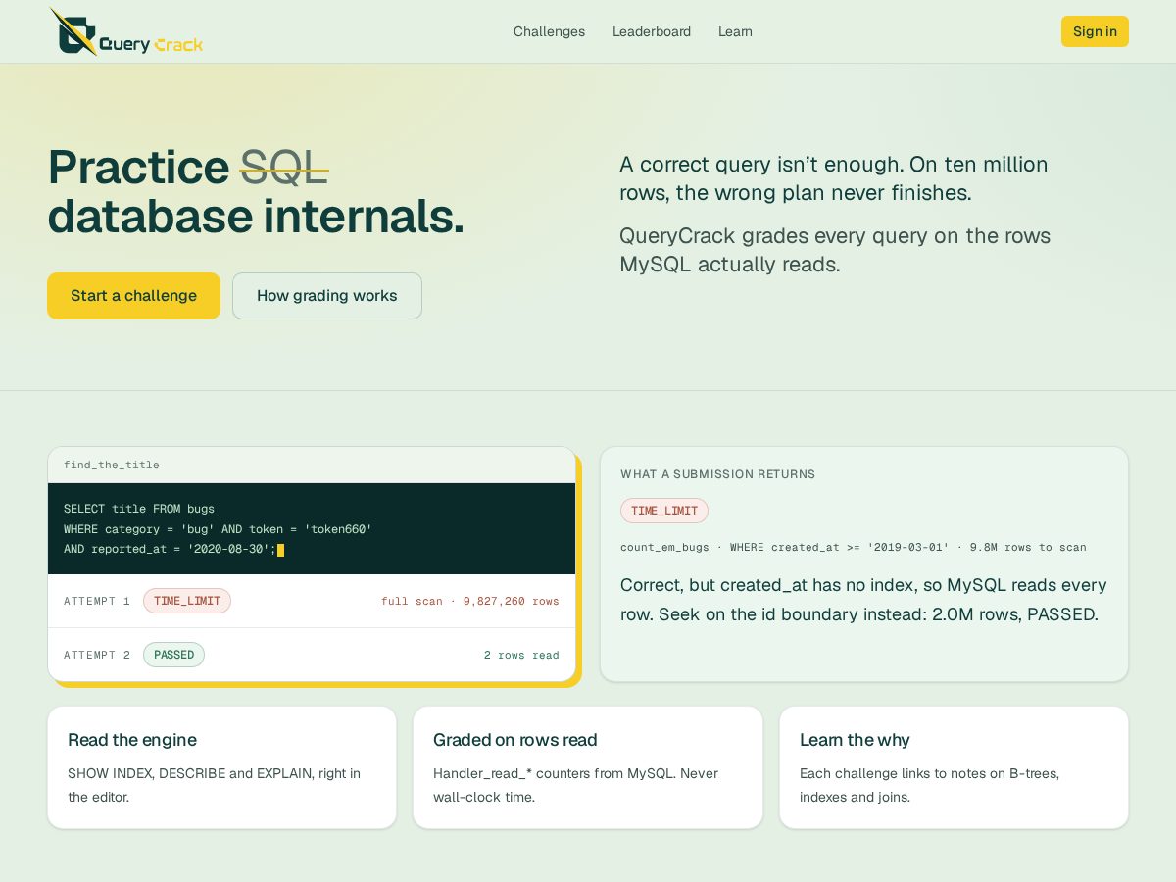This screenshot has height=882, width=1176.
Task: Click the struck-through SQL word in headline
Action: click(284, 167)
